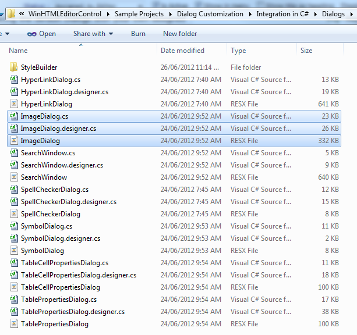
Task: Click the SpellCheckerDialog.cs file icon
Action: (14, 190)
